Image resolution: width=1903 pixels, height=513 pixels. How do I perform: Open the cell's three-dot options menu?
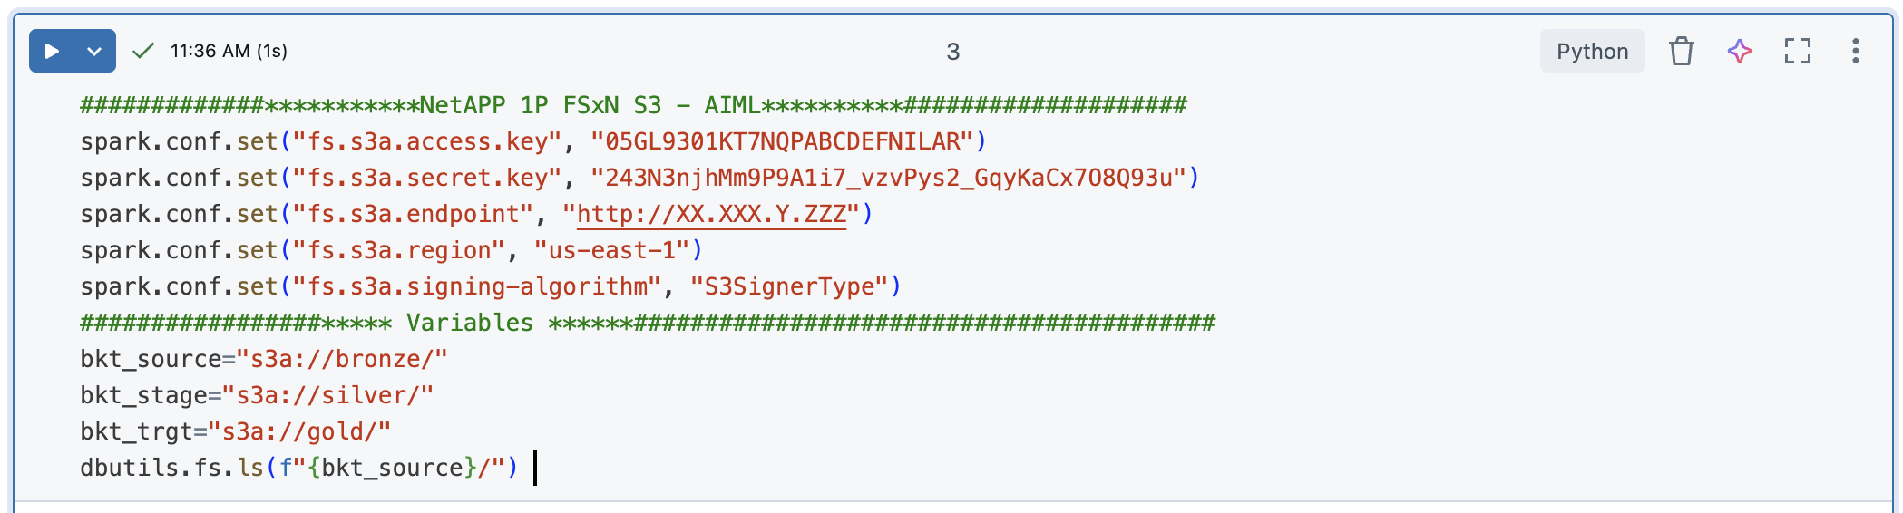pyautogui.click(x=1855, y=51)
